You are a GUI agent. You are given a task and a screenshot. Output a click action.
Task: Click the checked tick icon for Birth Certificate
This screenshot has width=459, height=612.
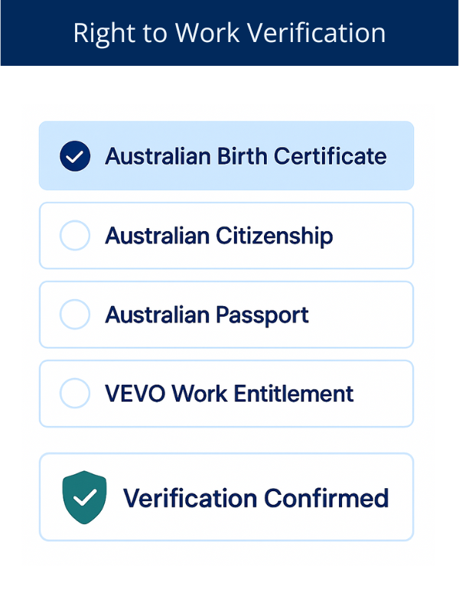(x=75, y=156)
